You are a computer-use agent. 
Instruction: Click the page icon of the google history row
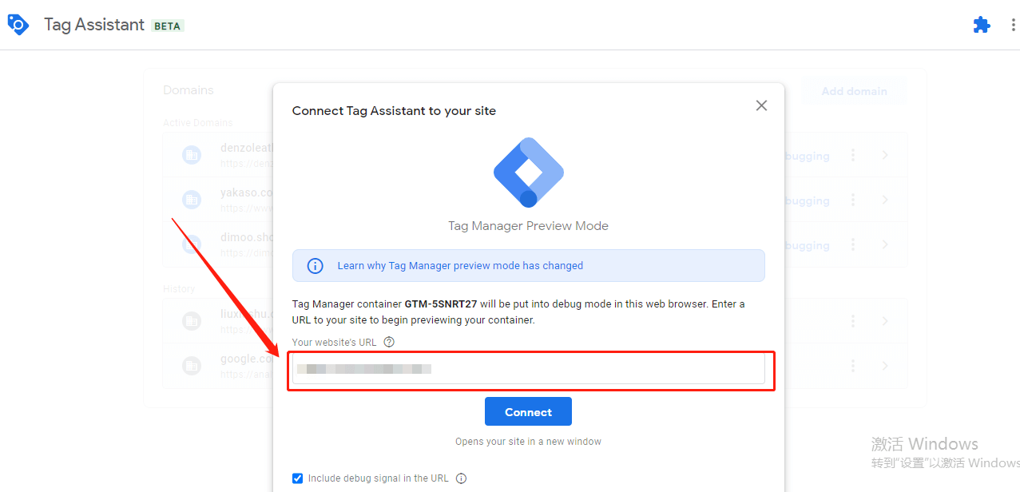(192, 366)
